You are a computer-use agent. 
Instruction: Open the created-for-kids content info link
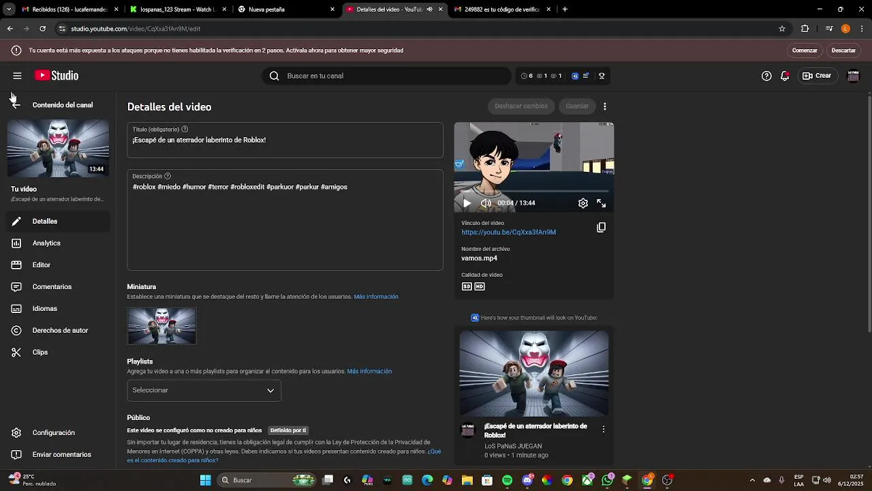coord(284,456)
